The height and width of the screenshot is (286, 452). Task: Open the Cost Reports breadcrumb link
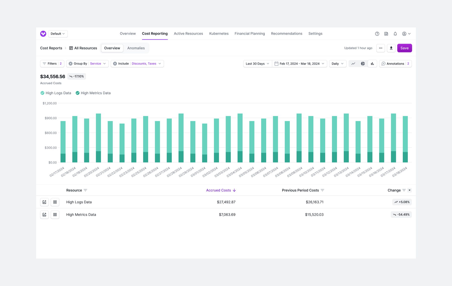51,48
